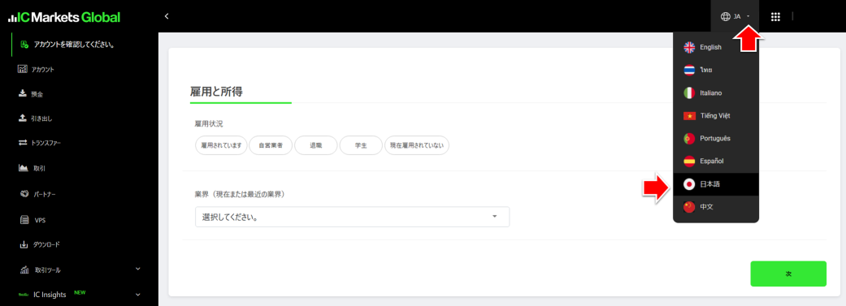Image resolution: width=846 pixels, height=306 pixels.
Task: Open the apps grid icon in header
Action: [x=775, y=17]
